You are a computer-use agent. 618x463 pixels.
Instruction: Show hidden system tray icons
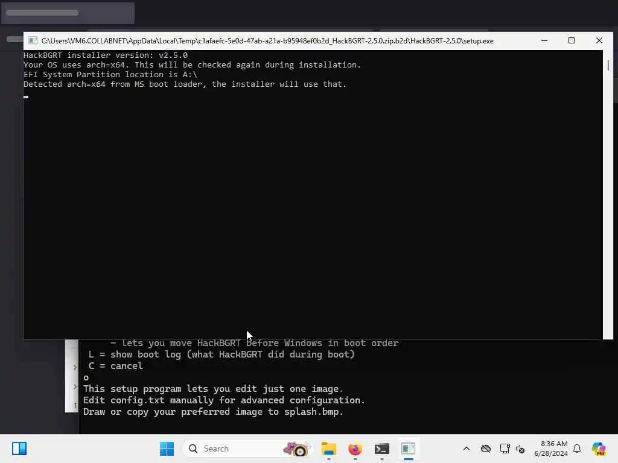(467, 449)
